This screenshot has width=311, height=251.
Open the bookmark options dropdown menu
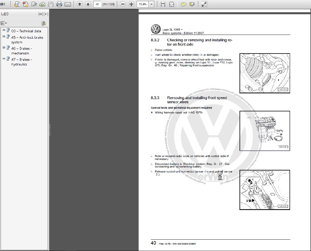tap(4, 23)
